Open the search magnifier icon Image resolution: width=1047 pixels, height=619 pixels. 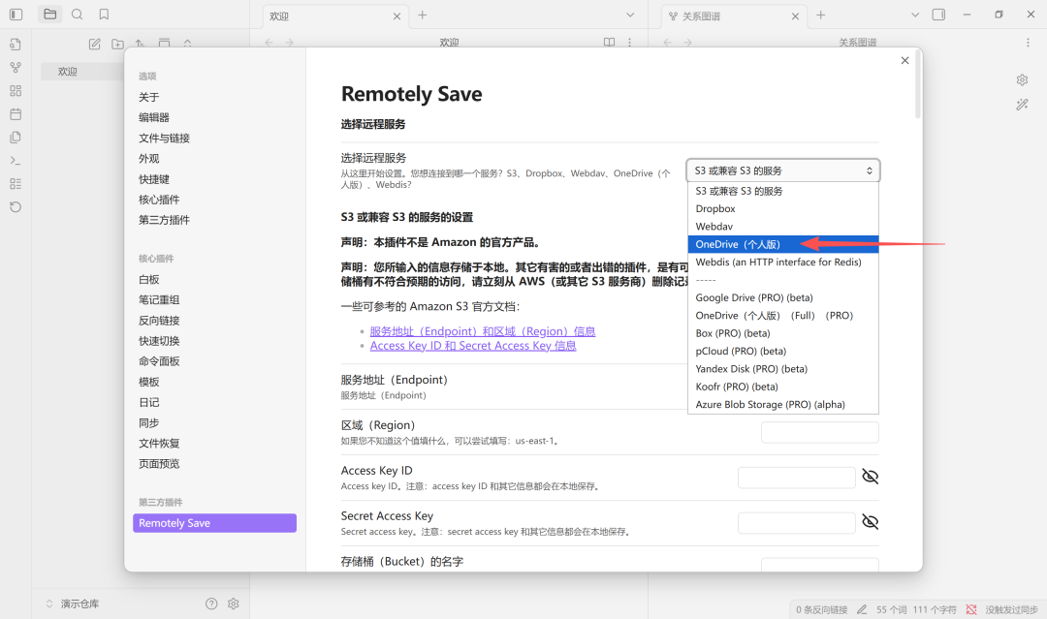[x=78, y=14]
